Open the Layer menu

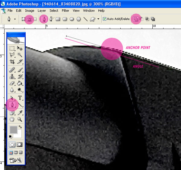tap(42, 11)
